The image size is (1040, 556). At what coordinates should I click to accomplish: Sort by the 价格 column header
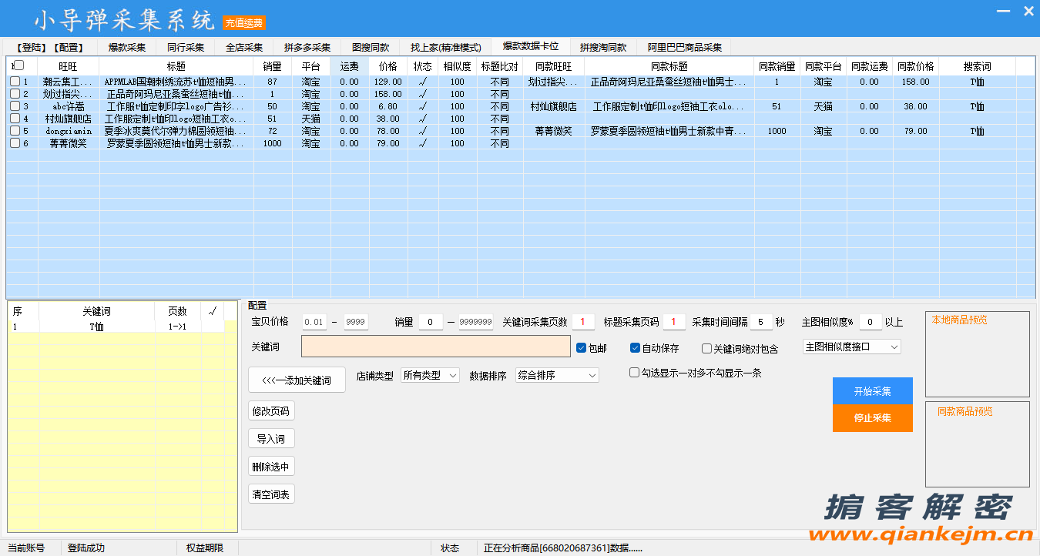[388, 66]
